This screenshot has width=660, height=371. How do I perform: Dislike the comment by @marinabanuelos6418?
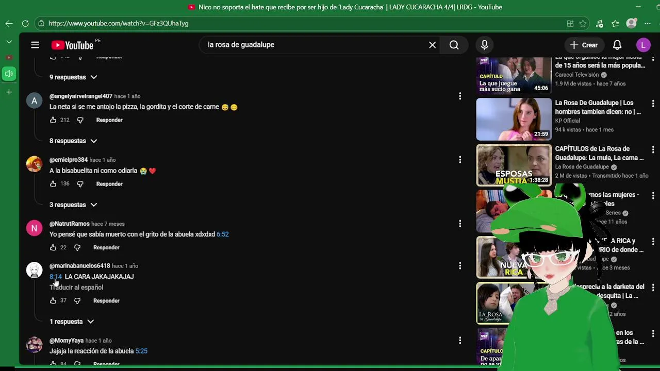77,301
